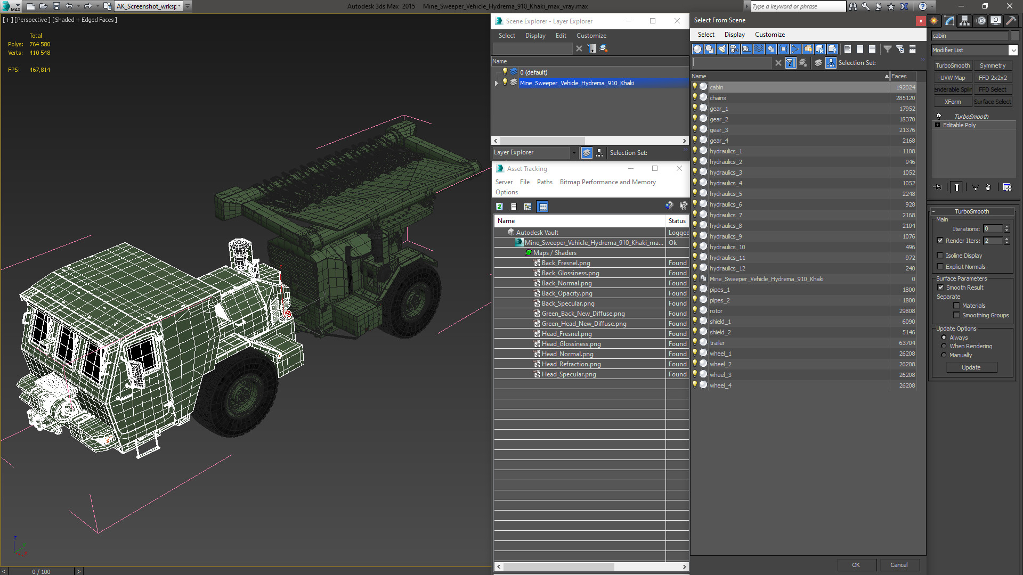Image resolution: width=1023 pixels, height=575 pixels.
Task: Enable Smooth Result checkbox
Action: tap(941, 287)
